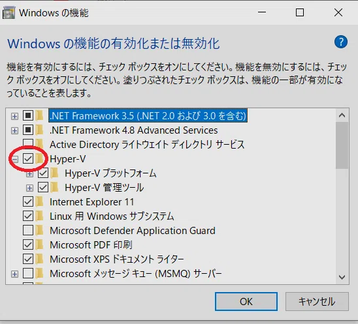This screenshot has width=358, height=324.
Task: Maximize the Windows の機能 dialog
Action: (x=300, y=12)
